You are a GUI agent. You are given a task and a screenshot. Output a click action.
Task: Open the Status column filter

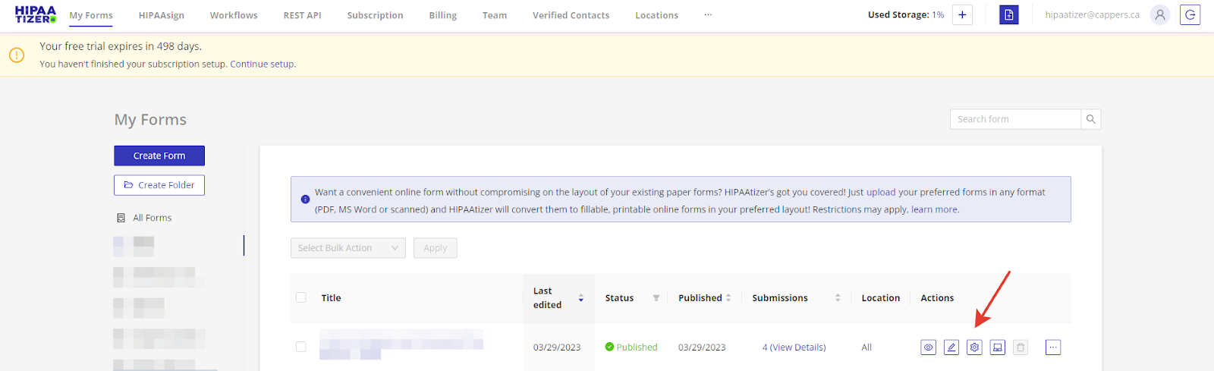656,298
